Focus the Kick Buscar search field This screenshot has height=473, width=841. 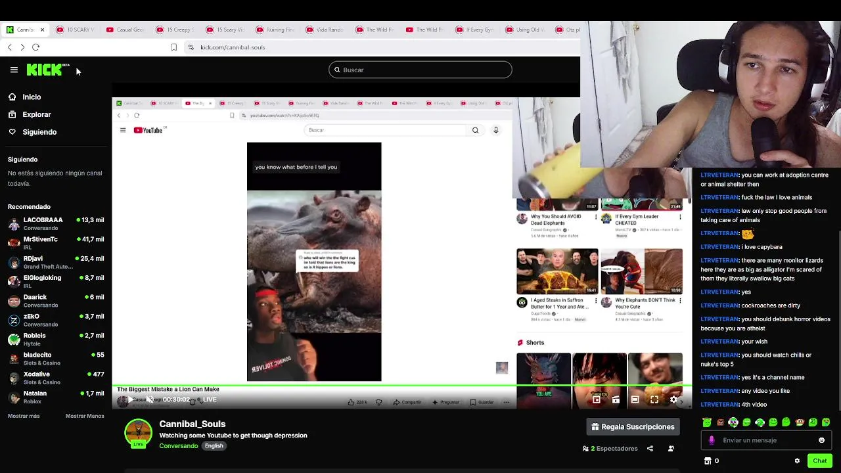coord(420,70)
